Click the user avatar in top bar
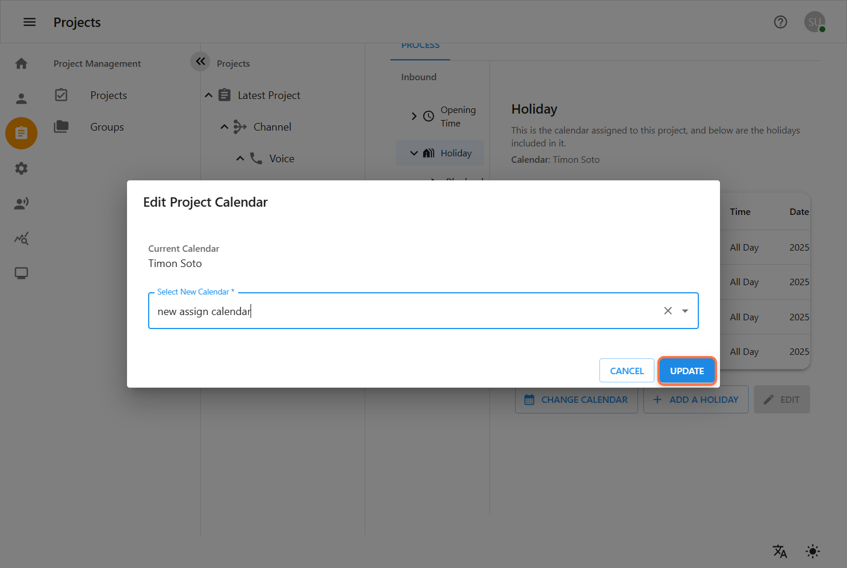The height and width of the screenshot is (568, 847). (x=814, y=22)
